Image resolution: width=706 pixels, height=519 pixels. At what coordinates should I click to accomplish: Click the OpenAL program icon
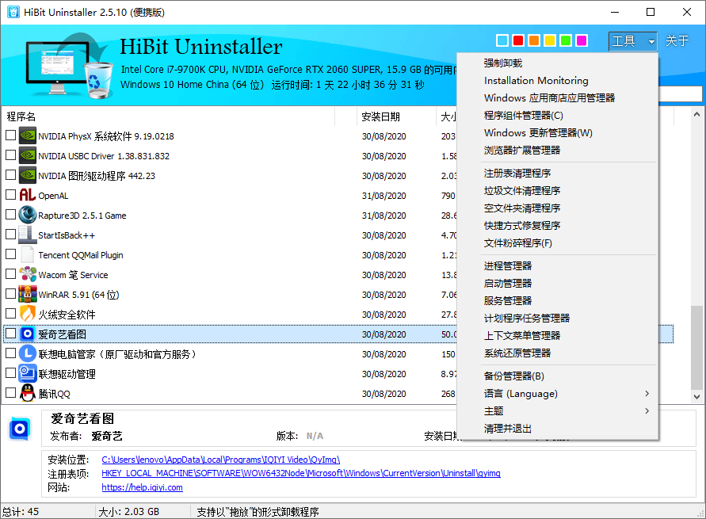[x=28, y=196]
